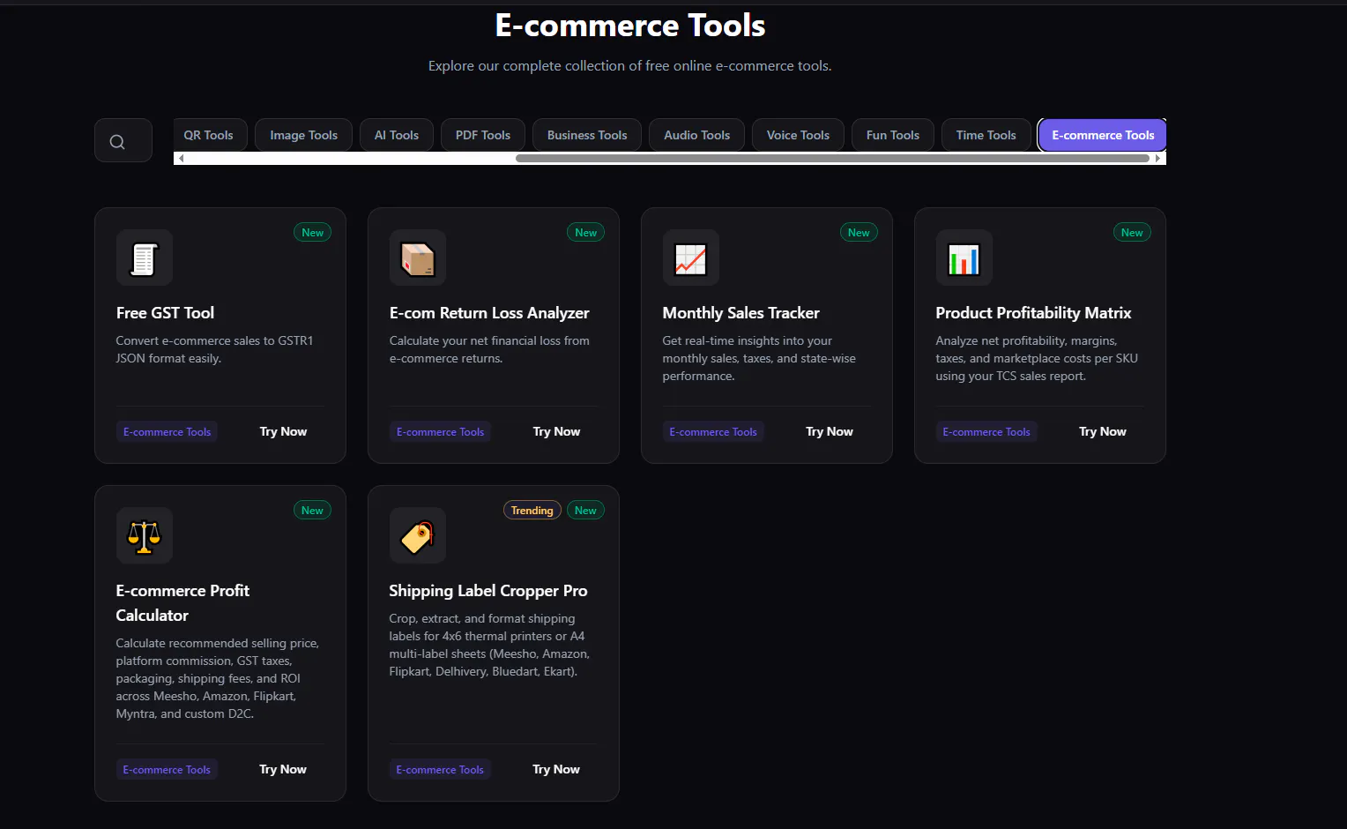This screenshot has width=1347, height=829.
Task: Open the Product Profitability Matrix title
Action: [1033, 313]
